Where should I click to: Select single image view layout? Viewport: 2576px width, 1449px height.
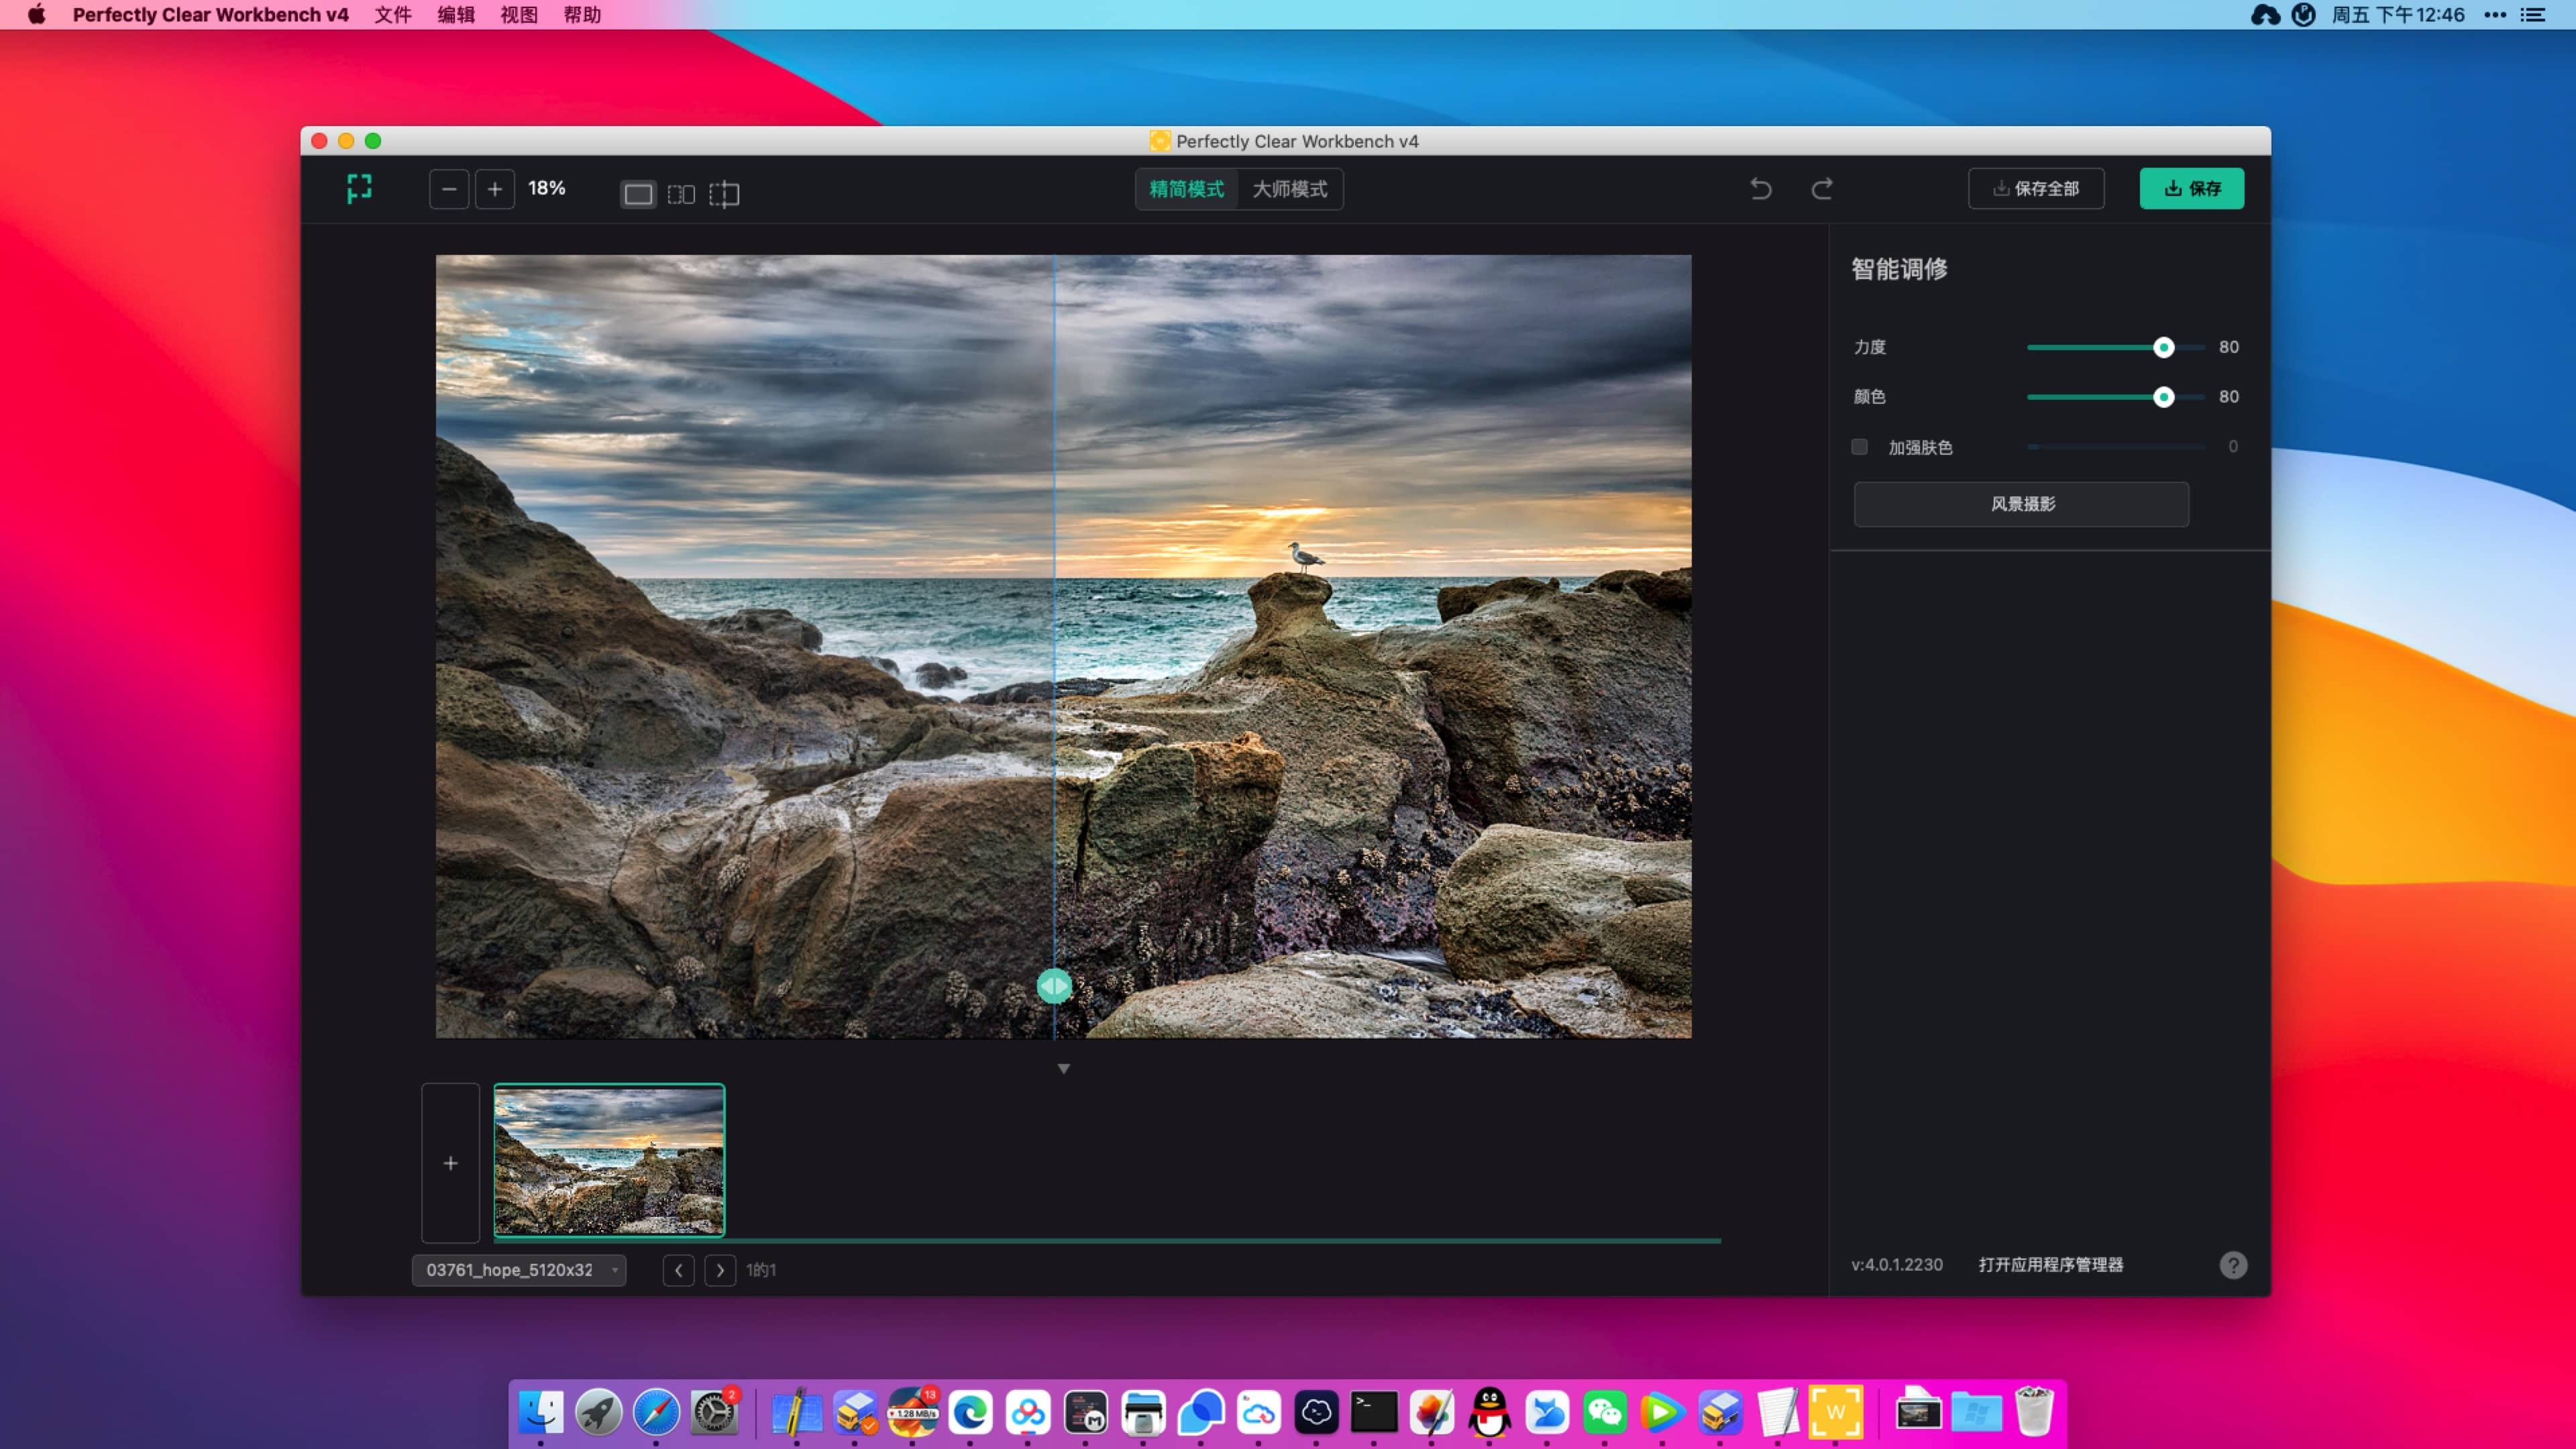coord(638,194)
